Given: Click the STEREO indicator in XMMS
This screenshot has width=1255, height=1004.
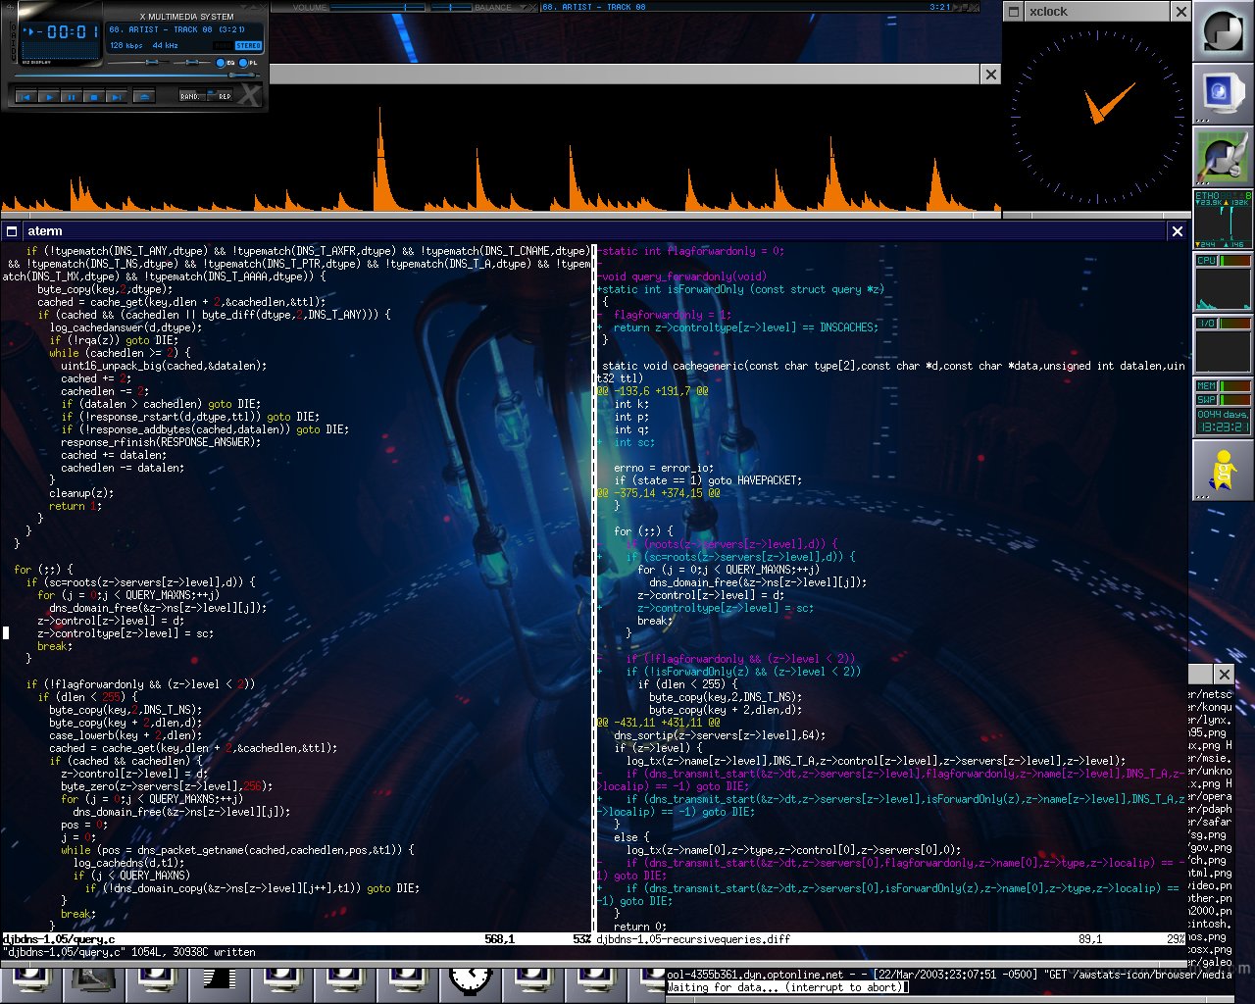Looking at the screenshot, I should (x=248, y=45).
